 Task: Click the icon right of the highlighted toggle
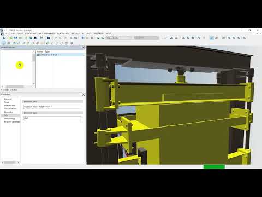216,38
